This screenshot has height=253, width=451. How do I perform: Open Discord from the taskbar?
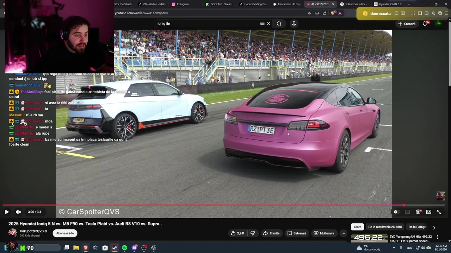coord(134,248)
